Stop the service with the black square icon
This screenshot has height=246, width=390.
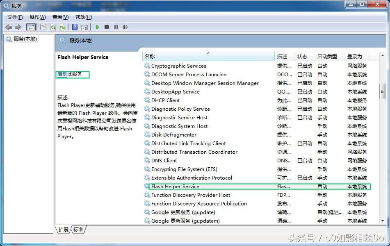click(106, 27)
